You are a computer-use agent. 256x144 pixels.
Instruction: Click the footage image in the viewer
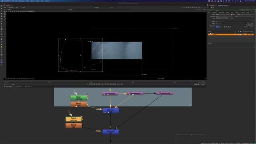click(117, 50)
